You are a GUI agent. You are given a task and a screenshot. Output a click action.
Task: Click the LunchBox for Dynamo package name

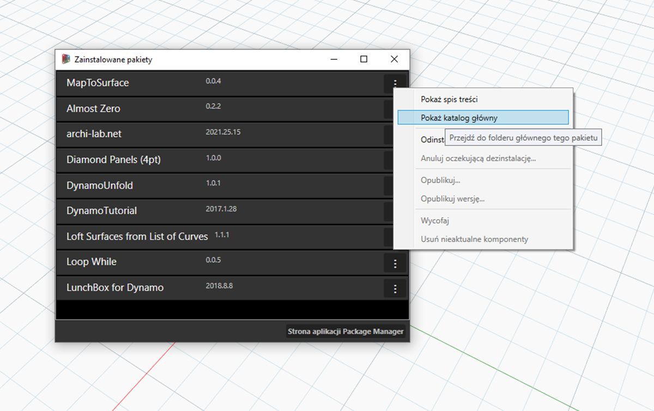pos(115,287)
